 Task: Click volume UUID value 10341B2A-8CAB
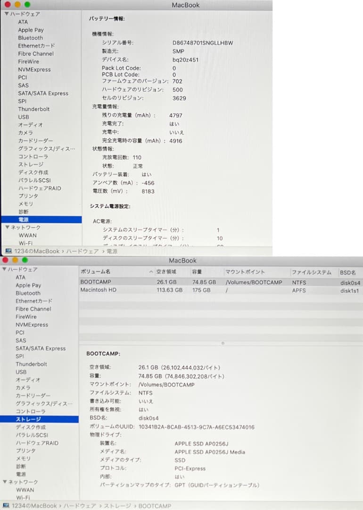pyautogui.click(x=197, y=427)
